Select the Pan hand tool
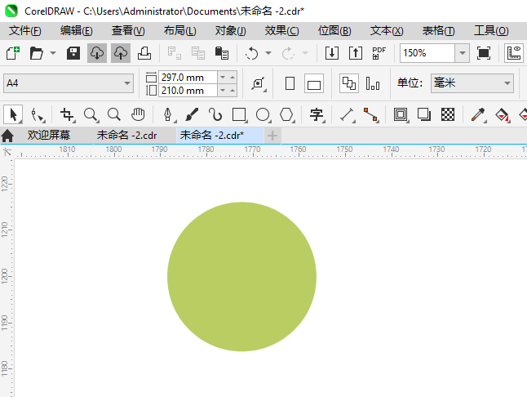Viewport: 527px width, 397px height. pos(138,114)
